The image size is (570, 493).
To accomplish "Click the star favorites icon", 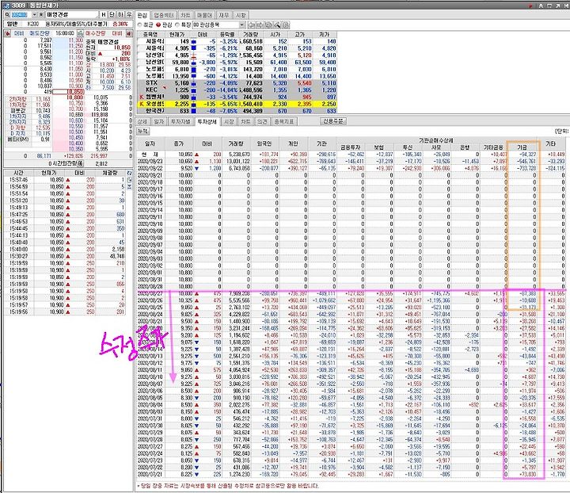I will (41, 15).
